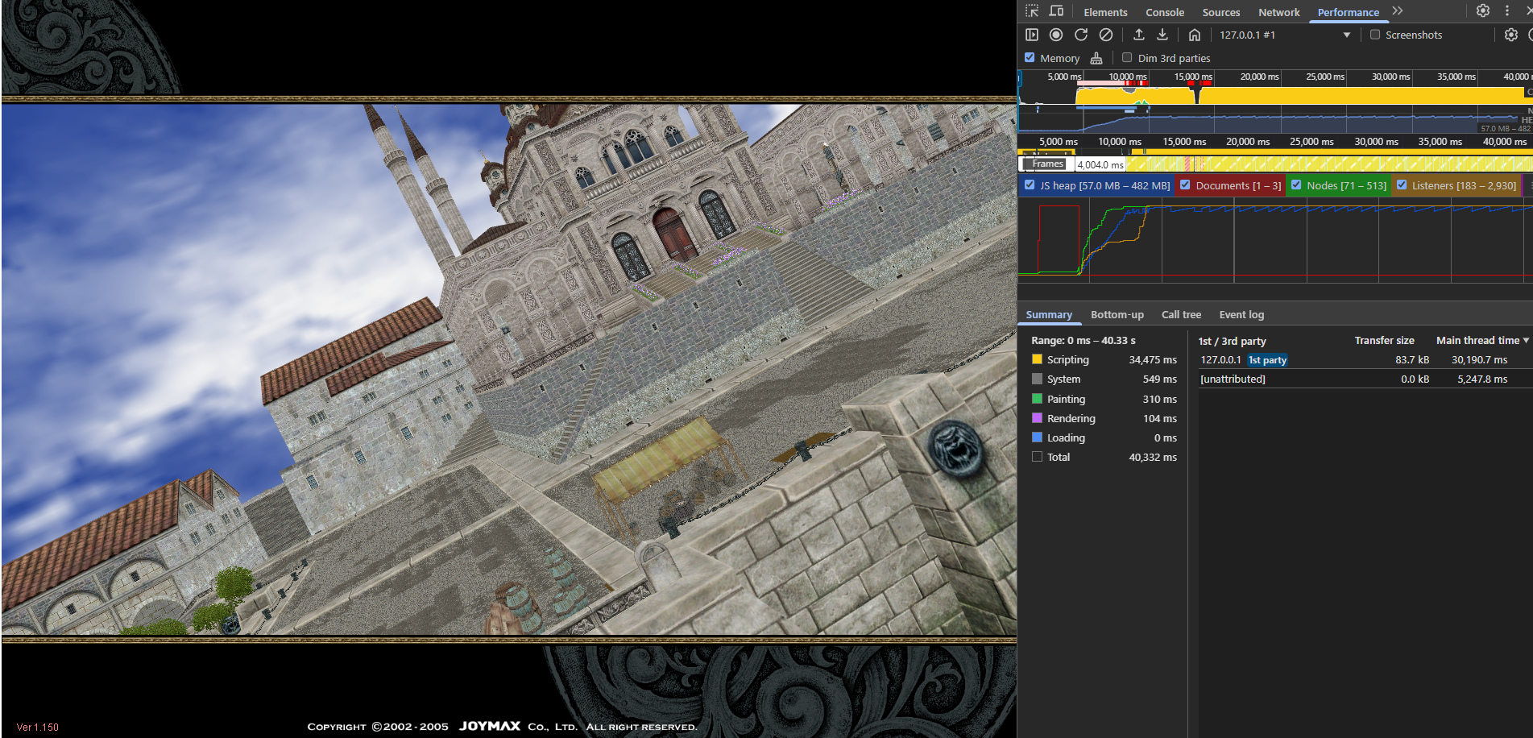Screen dimensions: 1533x738
Task: Click the memory counters graph area
Action: click(1275, 240)
